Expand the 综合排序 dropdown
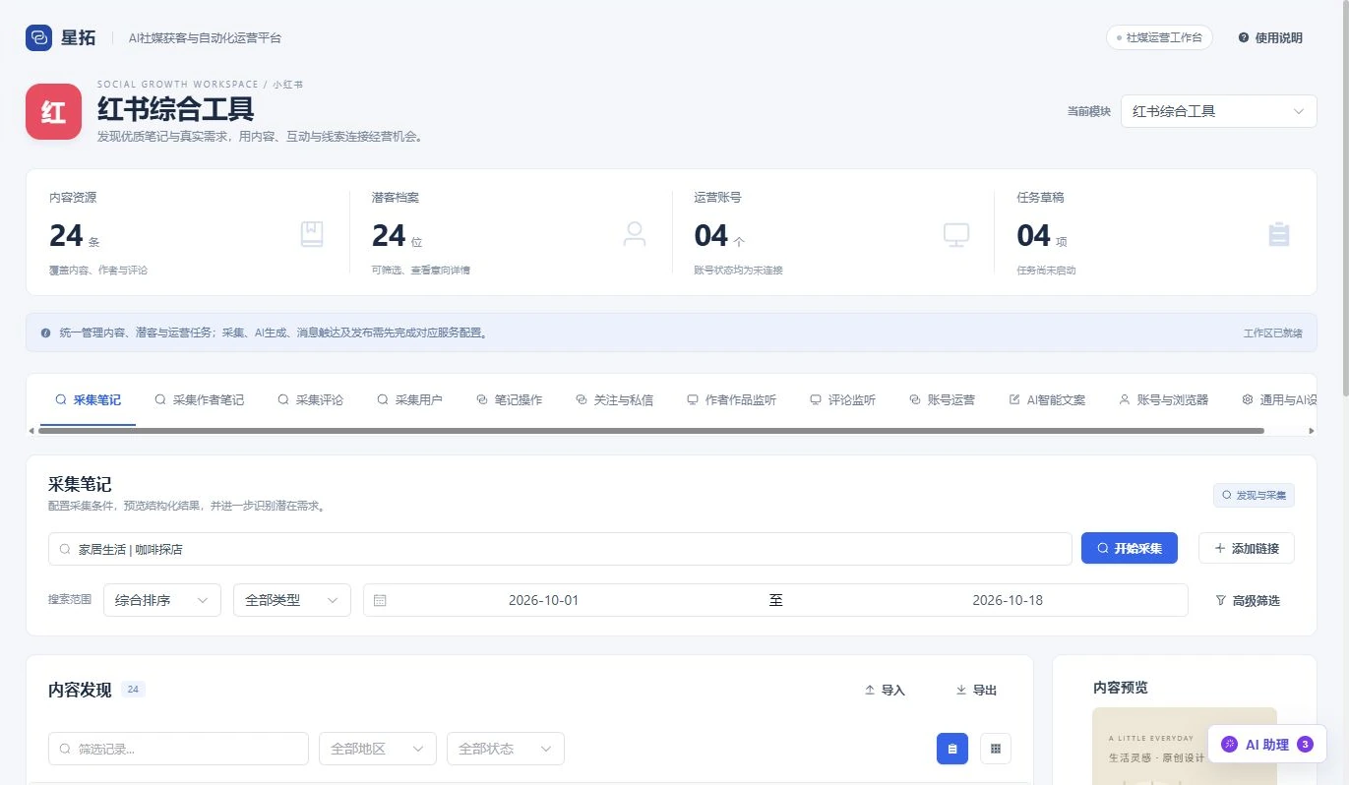Viewport: 1349px width, 785px height. pos(162,600)
